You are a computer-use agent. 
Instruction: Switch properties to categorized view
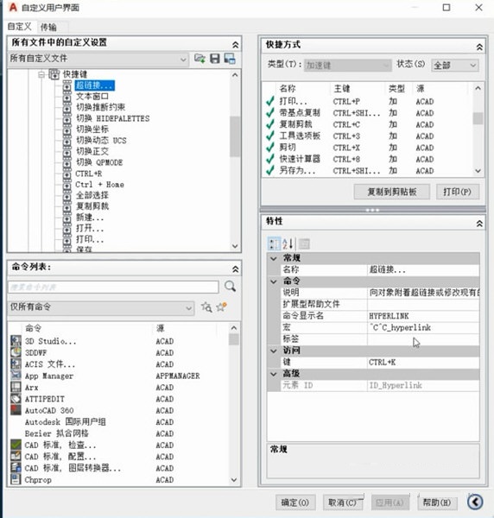[274, 243]
